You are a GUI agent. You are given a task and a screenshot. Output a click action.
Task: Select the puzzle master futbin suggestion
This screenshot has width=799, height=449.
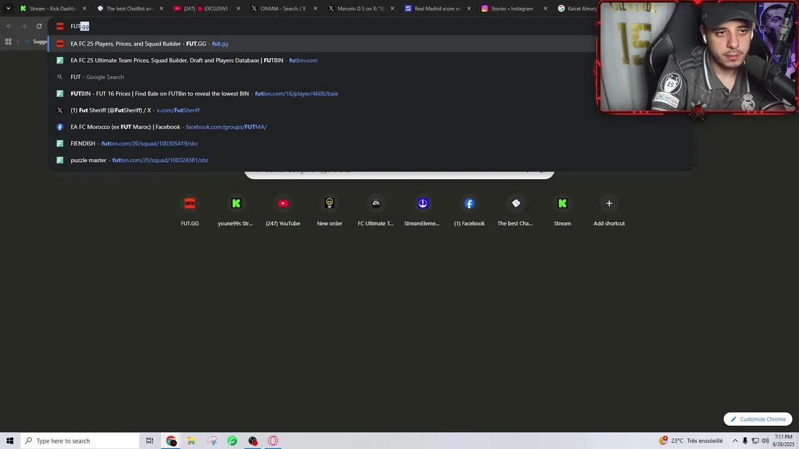(371, 160)
